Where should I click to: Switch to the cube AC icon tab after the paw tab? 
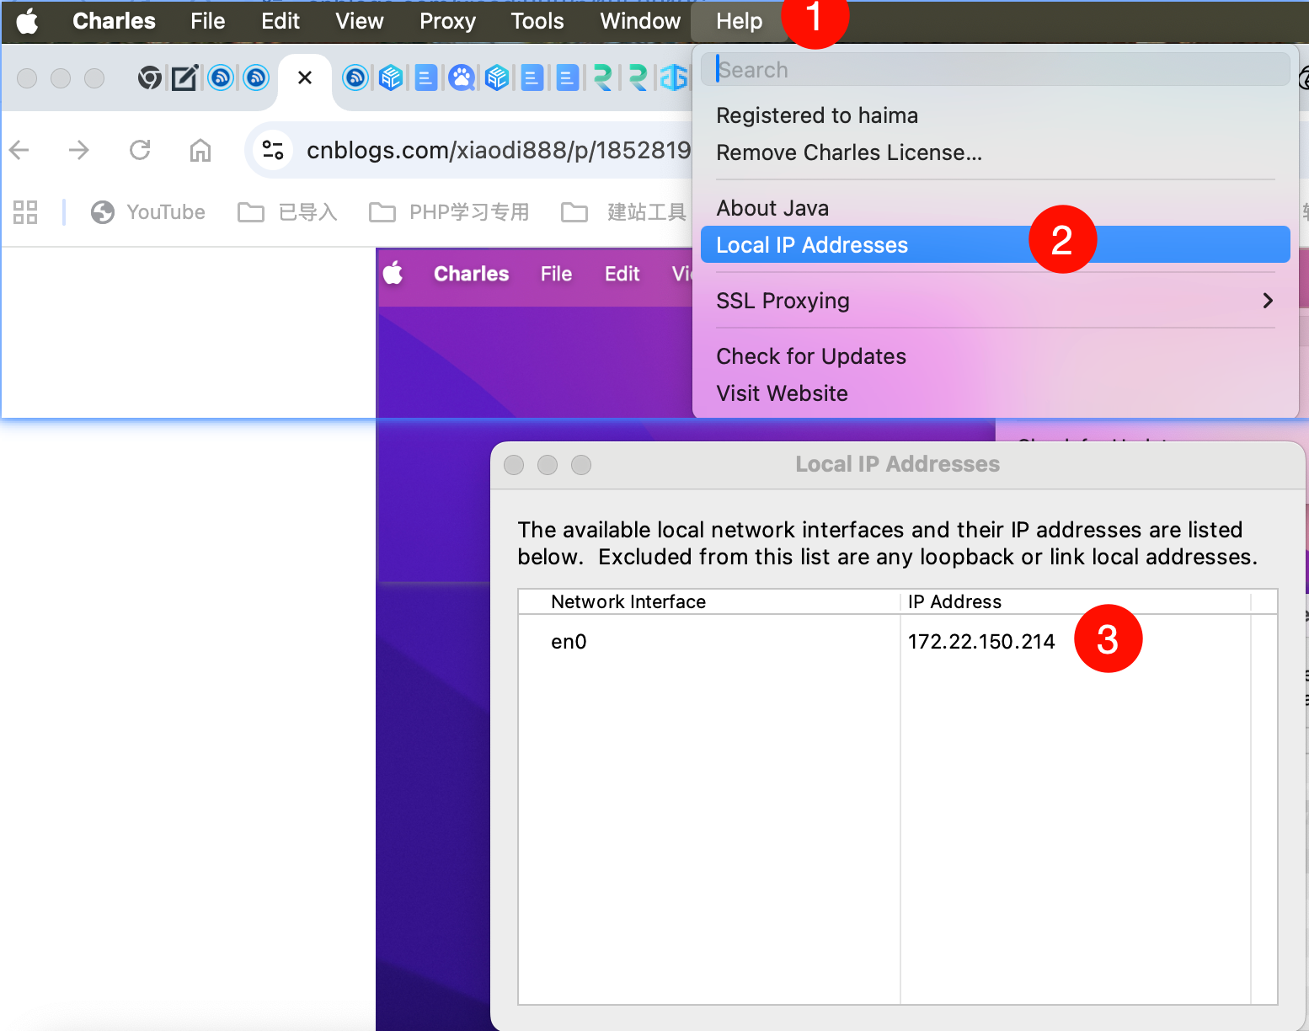coord(497,78)
